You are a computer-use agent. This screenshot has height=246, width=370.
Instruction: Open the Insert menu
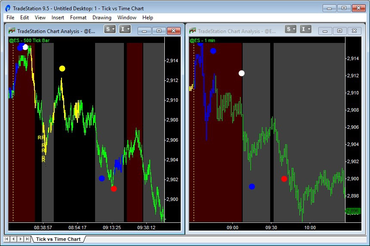click(x=58, y=18)
